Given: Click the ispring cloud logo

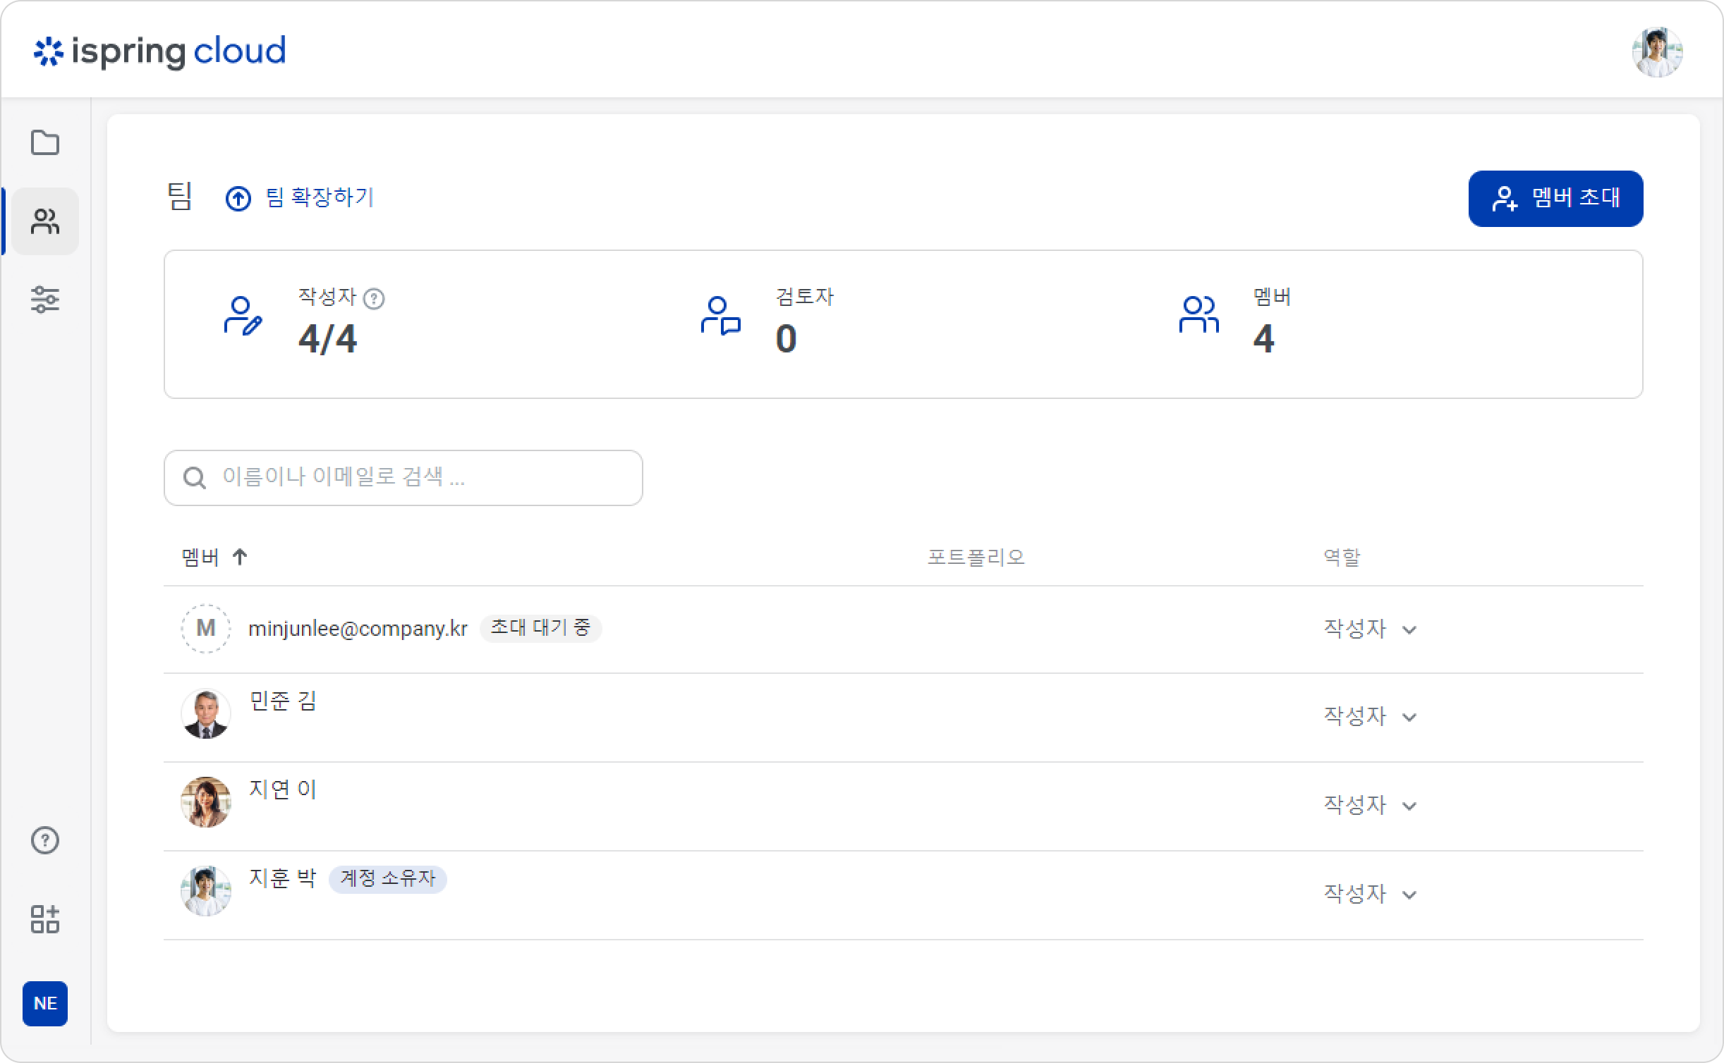Looking at the screenshot, I should point(160,51).
